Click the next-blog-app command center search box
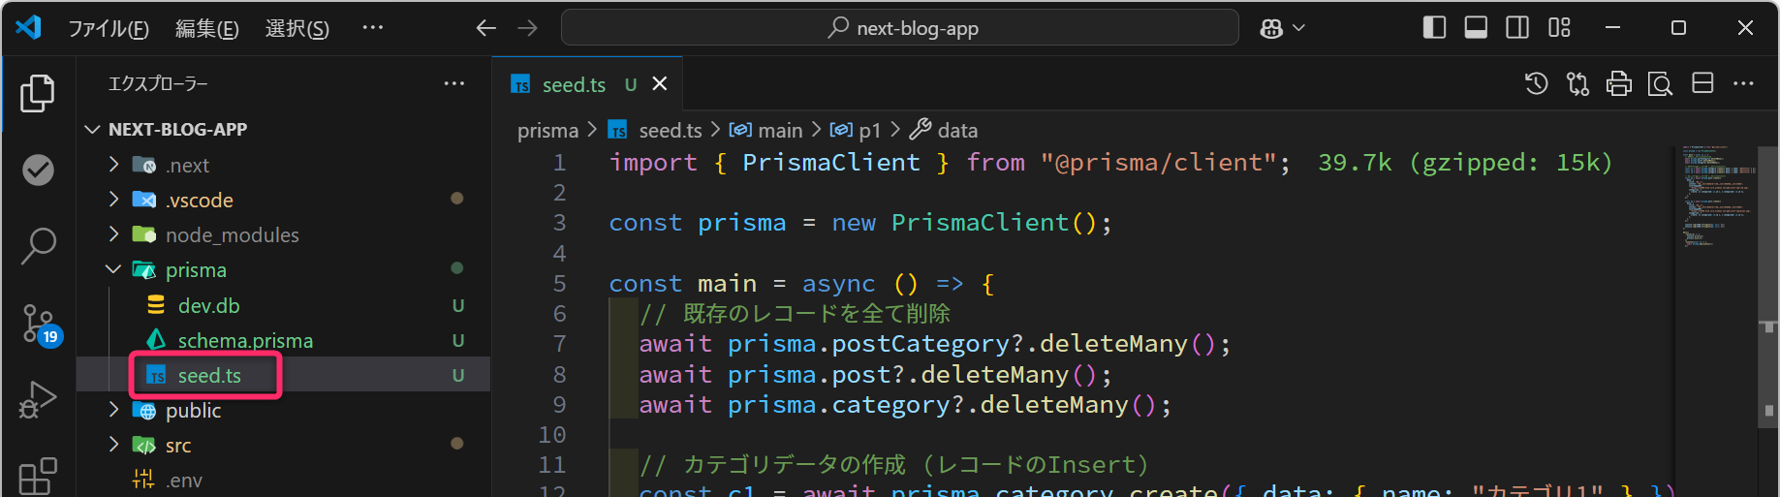The image size is (1780, 497). [x=899, y=28]
